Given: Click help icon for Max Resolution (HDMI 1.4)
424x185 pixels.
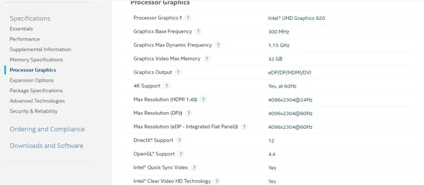Looking at the screenshot, I should [x=204, y=99].
